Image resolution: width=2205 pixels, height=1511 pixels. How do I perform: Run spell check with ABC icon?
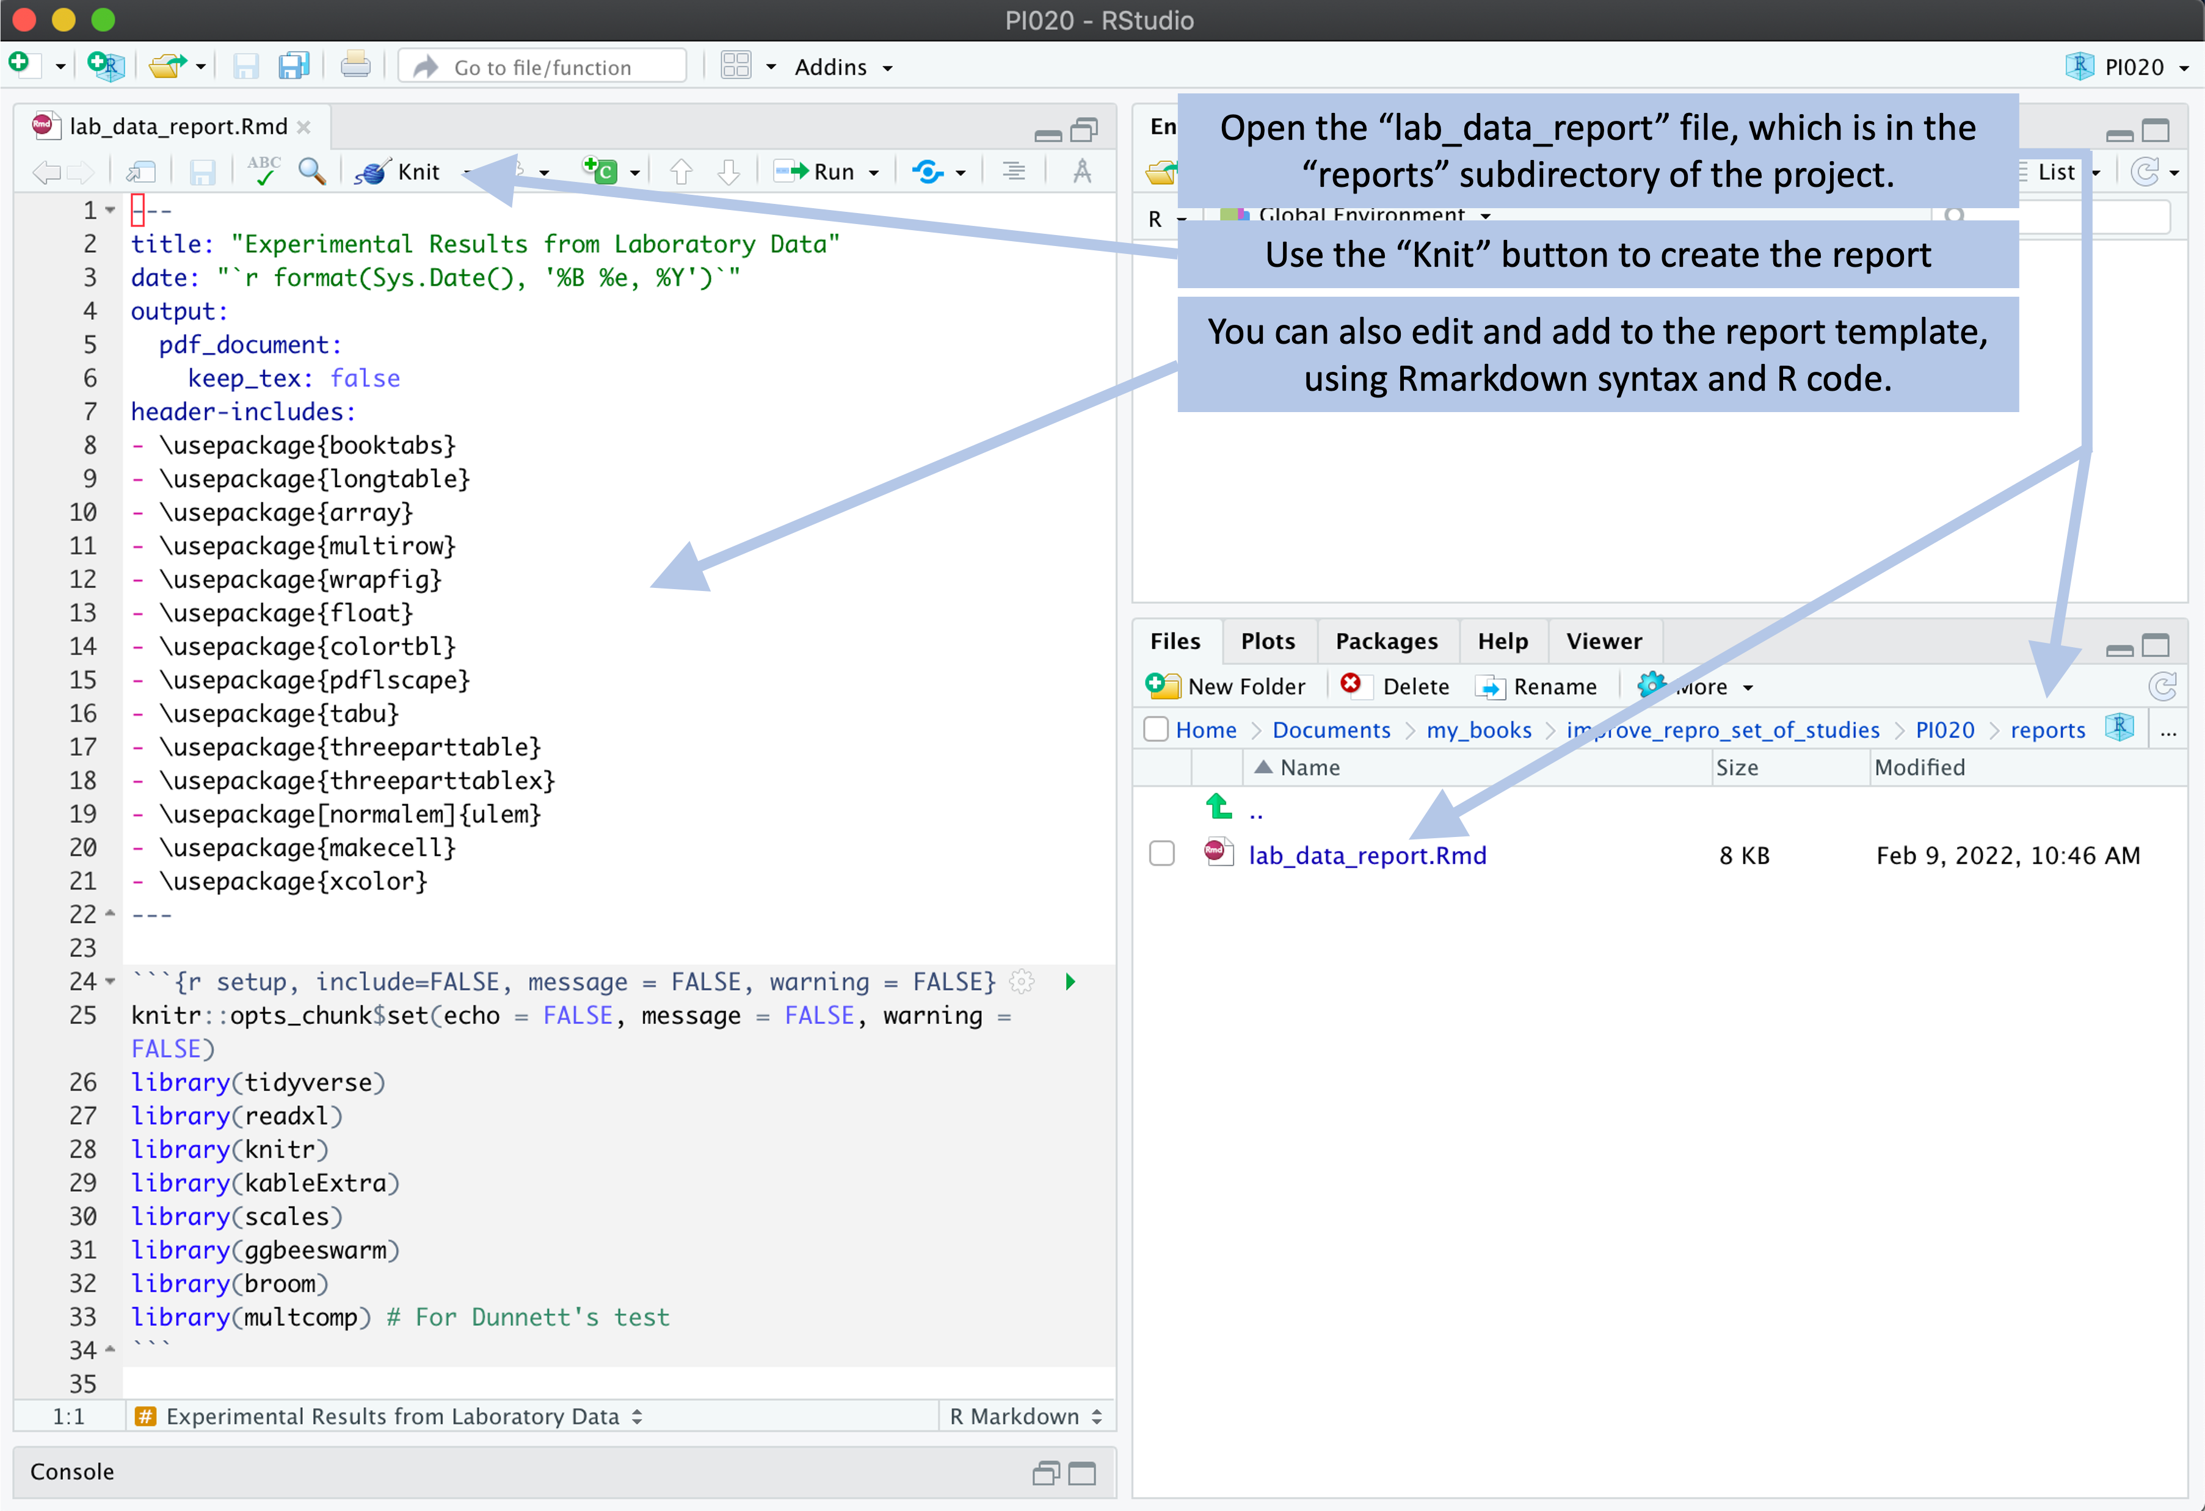pos(263,171)
